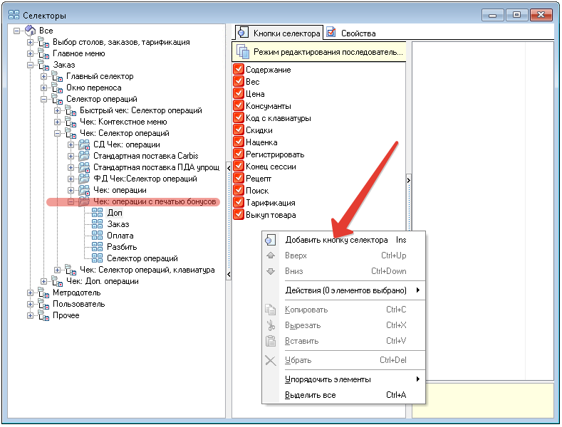Select Стандартная поставка ПДА упрощ item
Screen dimensions: 562x427
click(x=156, y=167)
